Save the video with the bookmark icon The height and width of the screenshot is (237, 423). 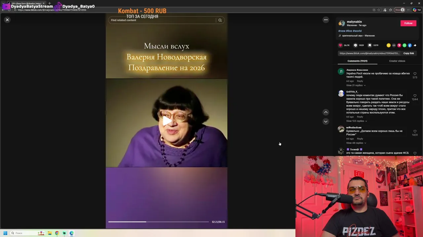(x=370, y=45)
